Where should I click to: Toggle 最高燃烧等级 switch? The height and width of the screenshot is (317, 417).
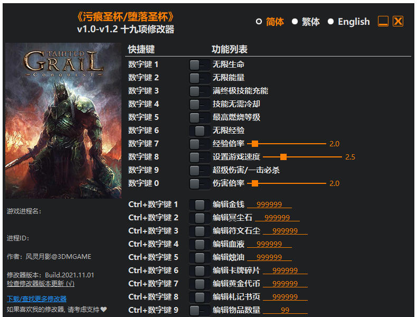coord(200,118)
